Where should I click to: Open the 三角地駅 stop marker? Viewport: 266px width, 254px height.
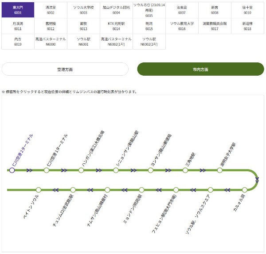(185, 170)
